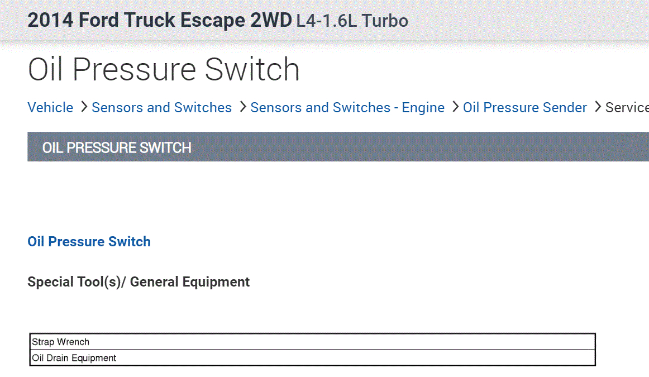
Task: Click the chevron before the Service breadcrumb
Action: pos(598,107)
